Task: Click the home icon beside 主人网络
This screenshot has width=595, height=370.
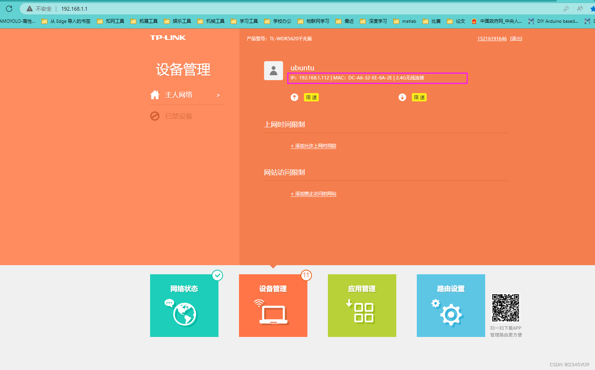Action: 155,95
